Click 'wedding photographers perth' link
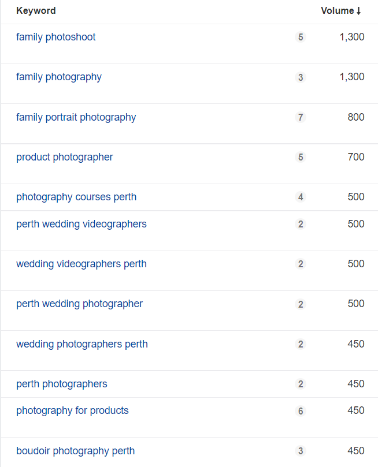The image size is (378, 467). point(82,344)
